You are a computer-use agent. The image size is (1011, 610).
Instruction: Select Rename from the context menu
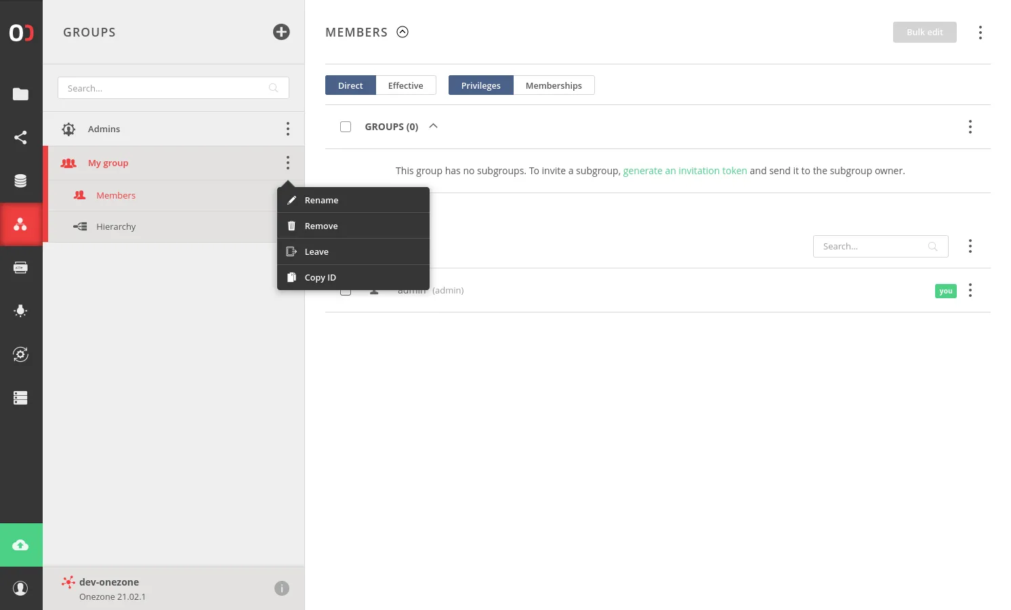coord(321,200)
